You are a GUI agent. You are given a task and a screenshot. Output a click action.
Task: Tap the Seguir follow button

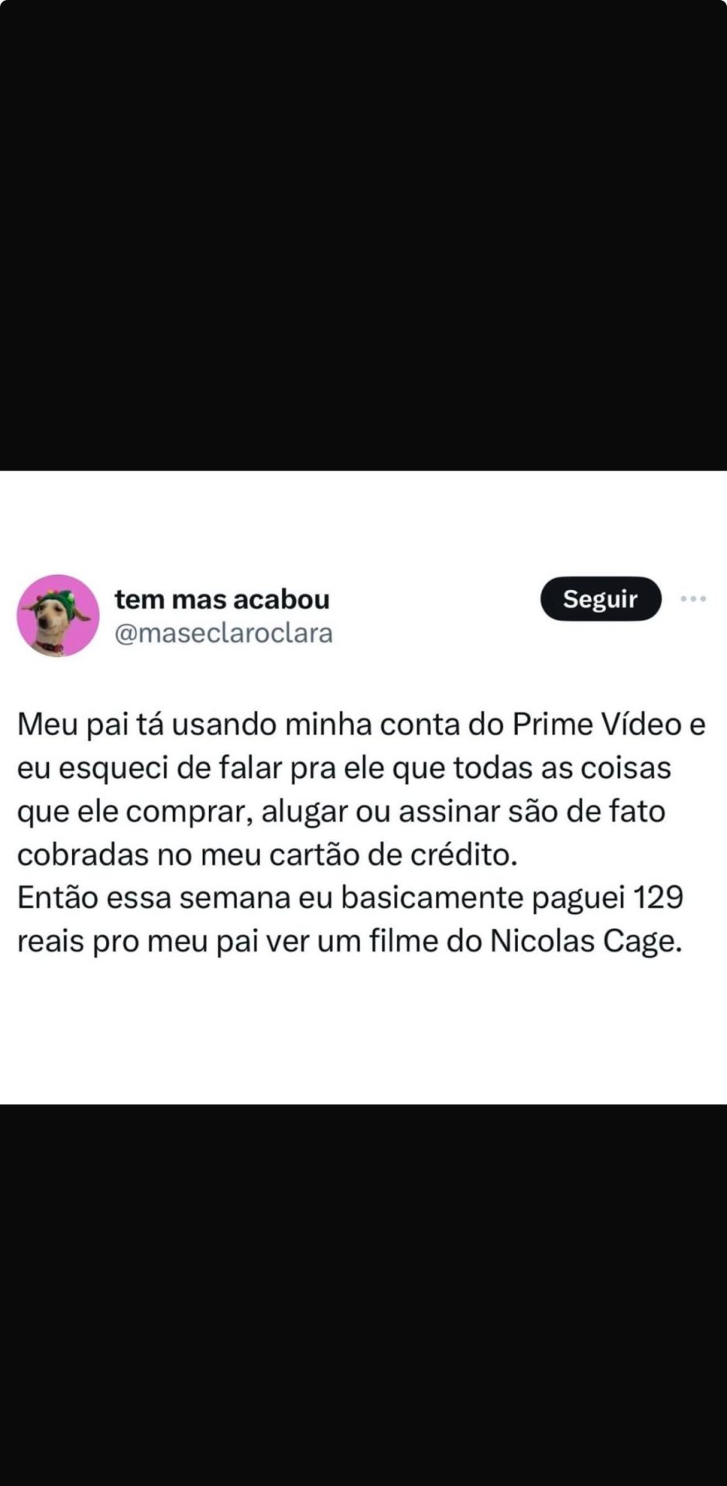click(x=601, y=598)
